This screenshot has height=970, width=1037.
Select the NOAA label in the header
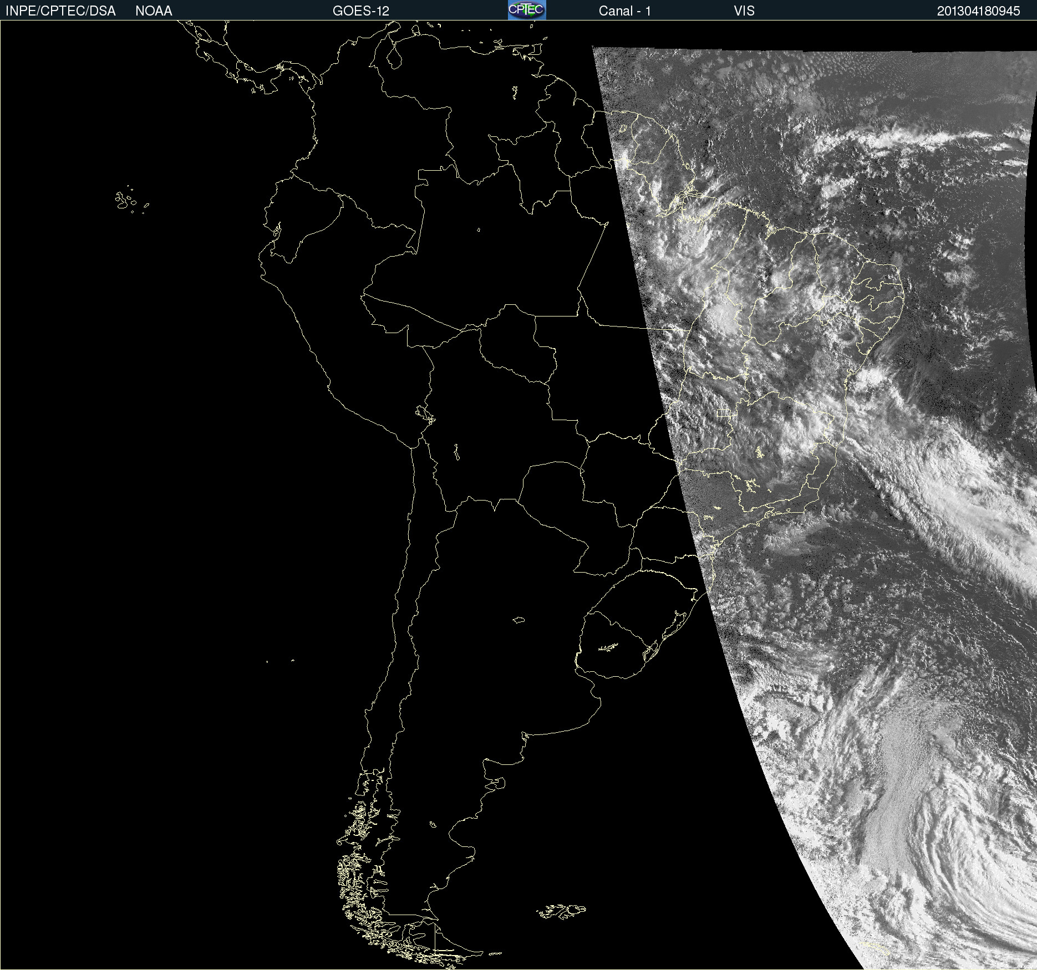154,11
